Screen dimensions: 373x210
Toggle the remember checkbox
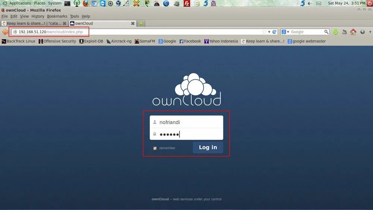(x=155, y=148)
